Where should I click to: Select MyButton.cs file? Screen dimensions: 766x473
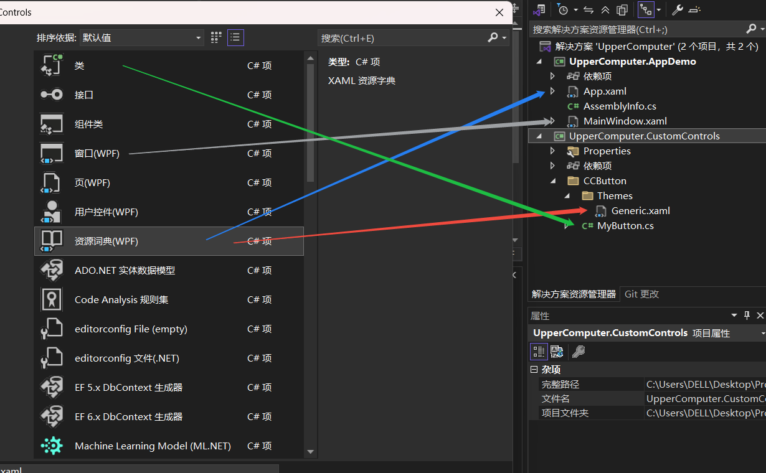[x=625, y=226]
